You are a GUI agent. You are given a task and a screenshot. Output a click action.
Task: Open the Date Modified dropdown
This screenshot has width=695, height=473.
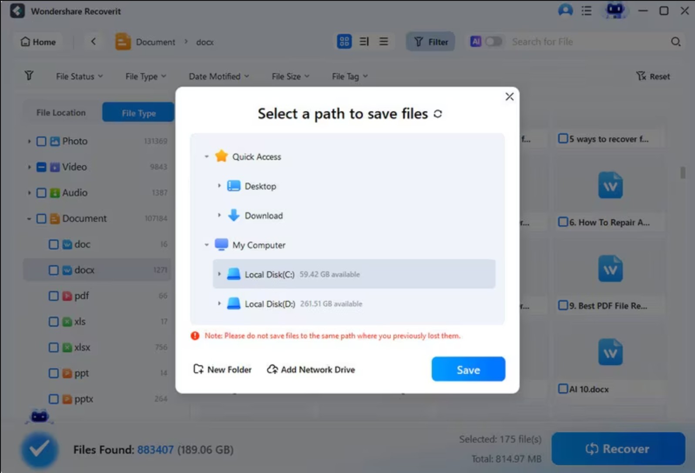tap(219, 76)
